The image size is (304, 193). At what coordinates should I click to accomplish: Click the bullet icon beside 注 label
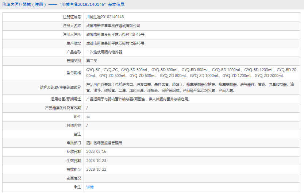pos(76,187)
